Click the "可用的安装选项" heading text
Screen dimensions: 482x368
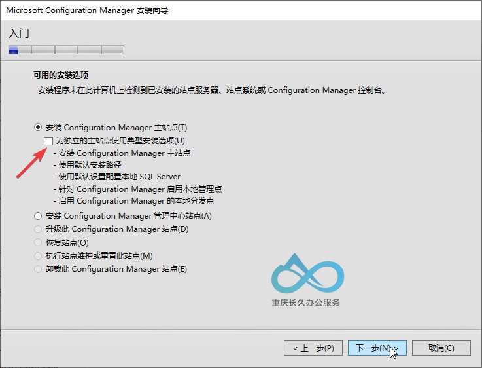coord(61,75)
